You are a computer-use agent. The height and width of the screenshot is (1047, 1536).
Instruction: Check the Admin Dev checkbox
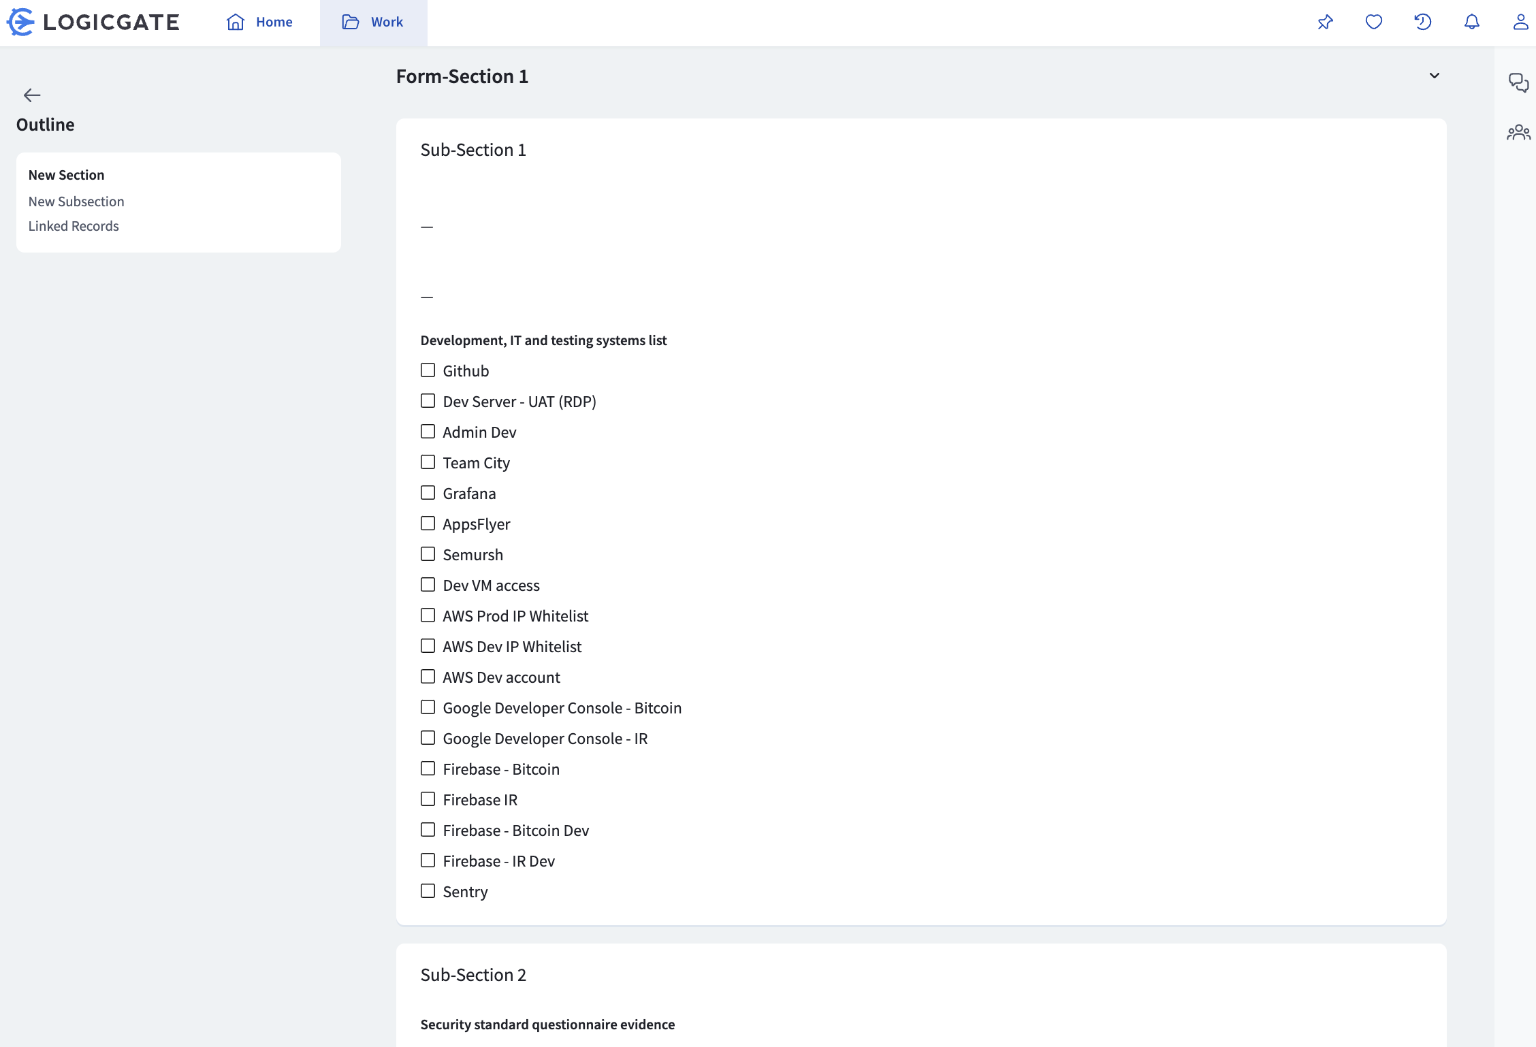[428, 432]
